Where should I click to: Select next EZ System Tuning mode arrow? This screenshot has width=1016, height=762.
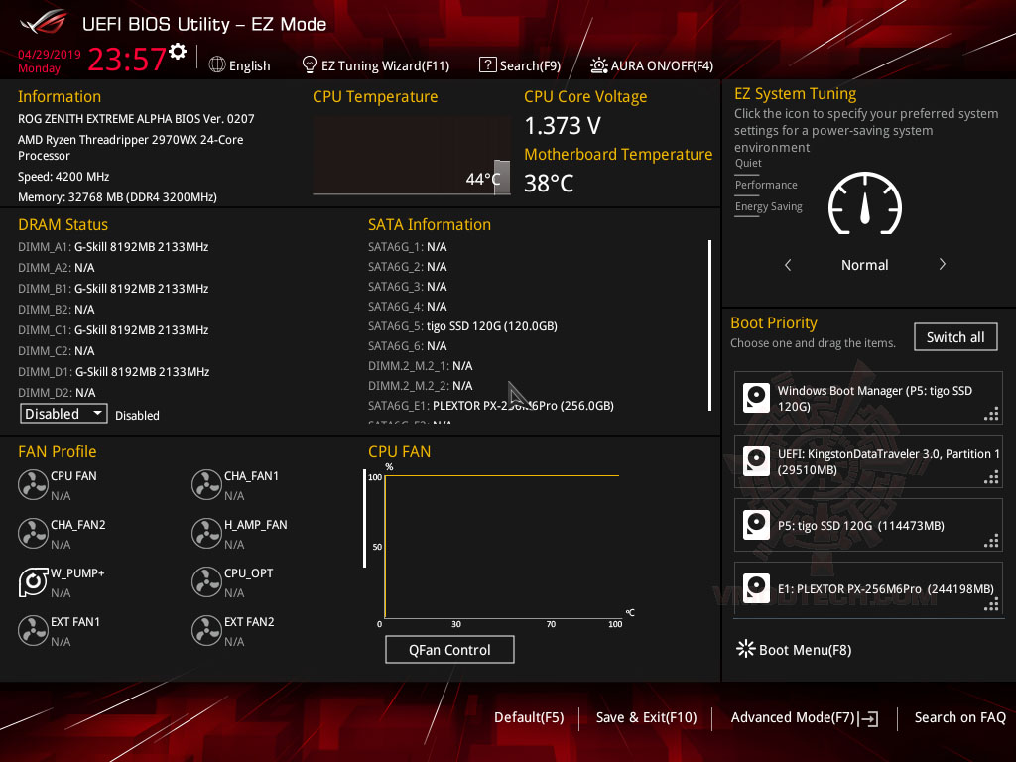tap(943, 264)
